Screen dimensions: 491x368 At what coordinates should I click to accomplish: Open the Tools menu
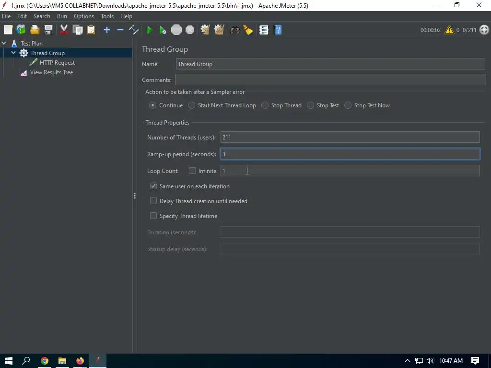(x=107, y=16)
